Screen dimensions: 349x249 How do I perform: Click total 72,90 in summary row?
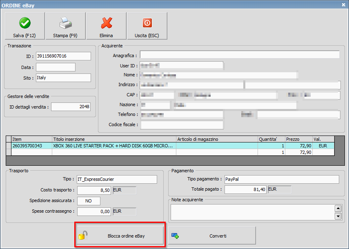coord(299,152)
